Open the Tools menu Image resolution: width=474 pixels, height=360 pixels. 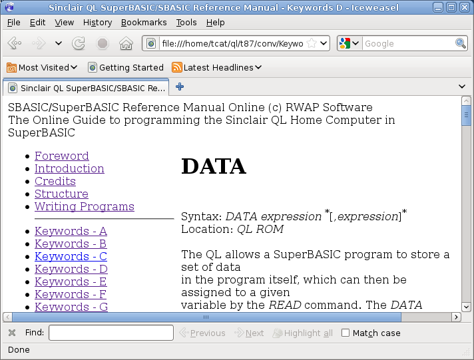(186, 23)
